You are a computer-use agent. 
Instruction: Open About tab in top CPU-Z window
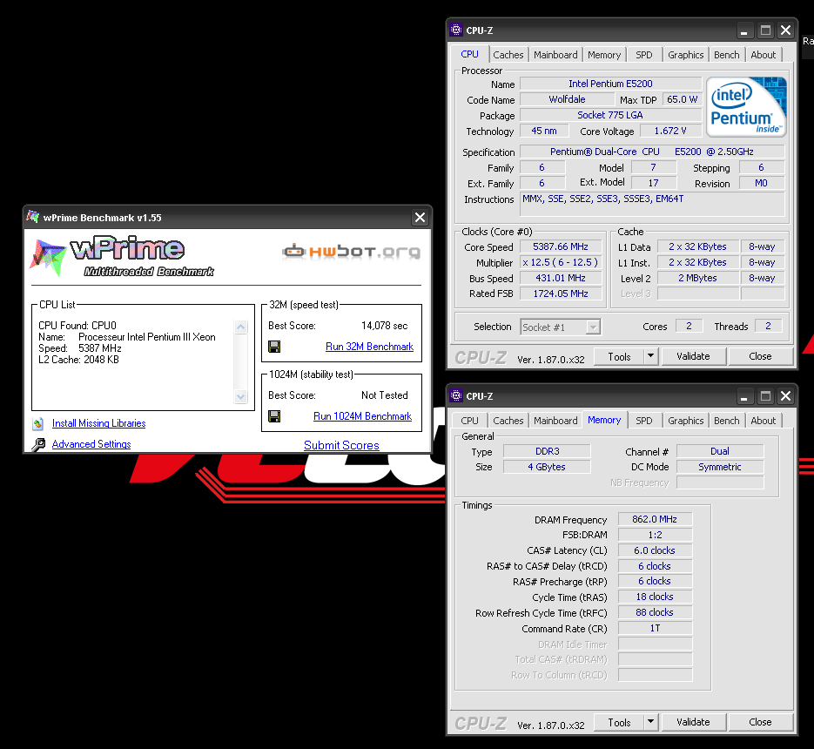(764, 55)
